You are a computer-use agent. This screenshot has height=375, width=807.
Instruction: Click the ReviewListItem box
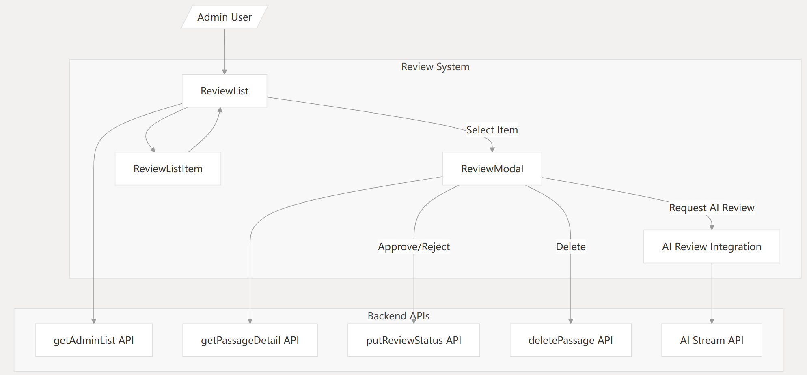coord(168,169)
